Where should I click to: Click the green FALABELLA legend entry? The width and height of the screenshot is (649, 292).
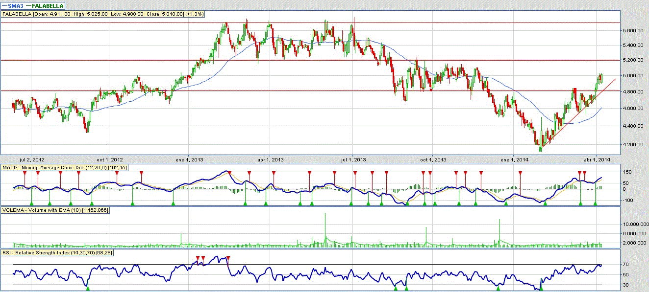point(44,5)
